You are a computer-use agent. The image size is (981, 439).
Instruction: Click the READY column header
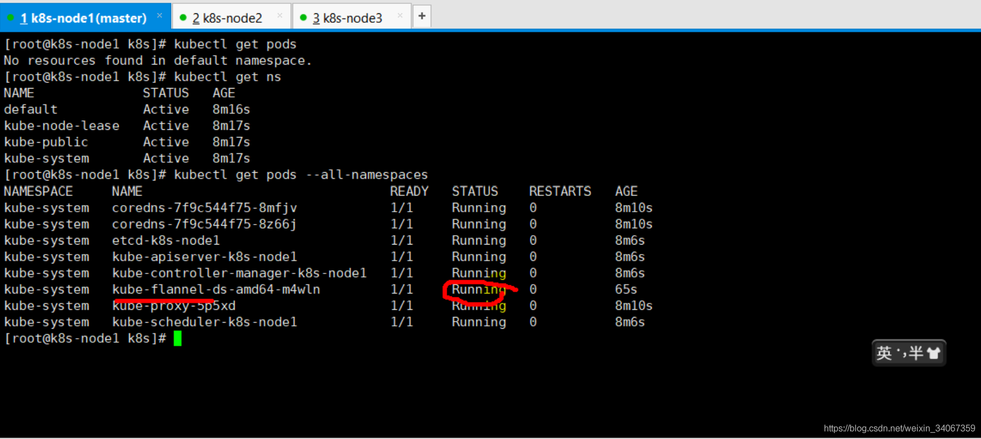(409, 192)
